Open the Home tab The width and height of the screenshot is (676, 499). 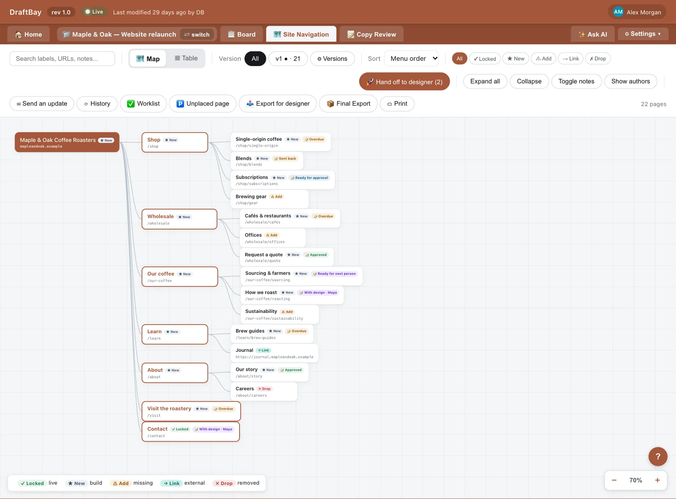pos(29,34)
